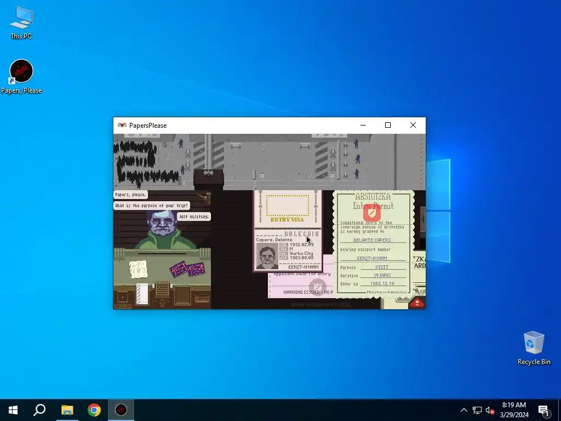Launch Google Chrome from the taskbar
The image size is (561, 421).
pos(94,410)
